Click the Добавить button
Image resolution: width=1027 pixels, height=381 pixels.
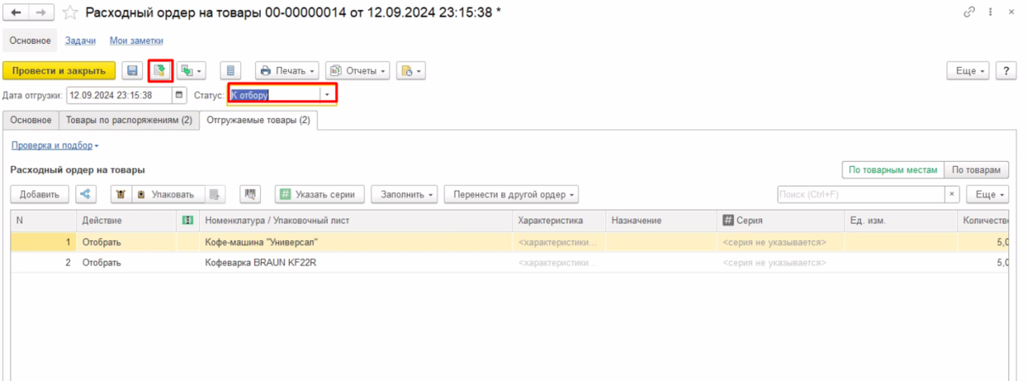39,194
